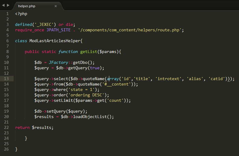This screenshot has height=156, width=239.
Task: Close the helper.php tab
Action: pyautogui.click(x=56, y=6)
